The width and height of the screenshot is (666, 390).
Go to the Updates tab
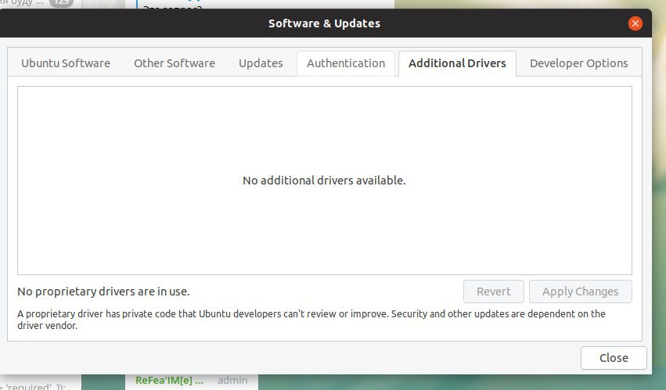pyautogui.click(x=261, y=63)
